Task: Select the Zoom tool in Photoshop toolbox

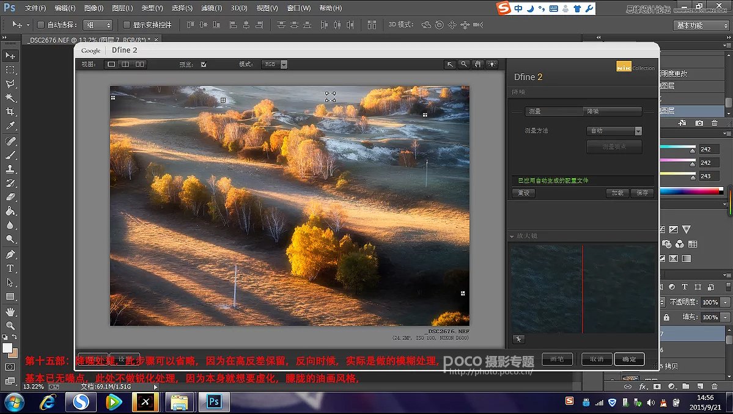Action: tap(10, 325)
